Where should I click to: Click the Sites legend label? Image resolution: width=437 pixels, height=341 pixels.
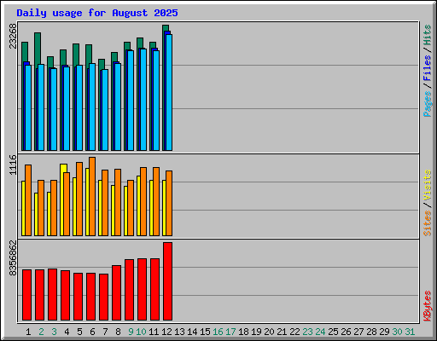click(x=428, y=223)
